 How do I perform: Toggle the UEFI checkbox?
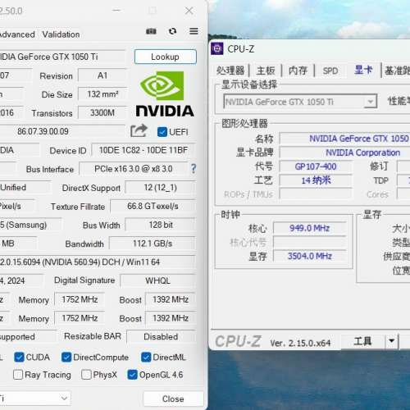(162, 132)
